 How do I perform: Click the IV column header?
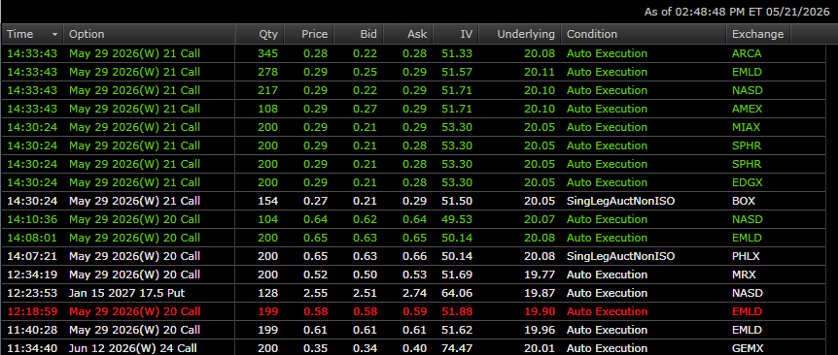tap(456, 34)
